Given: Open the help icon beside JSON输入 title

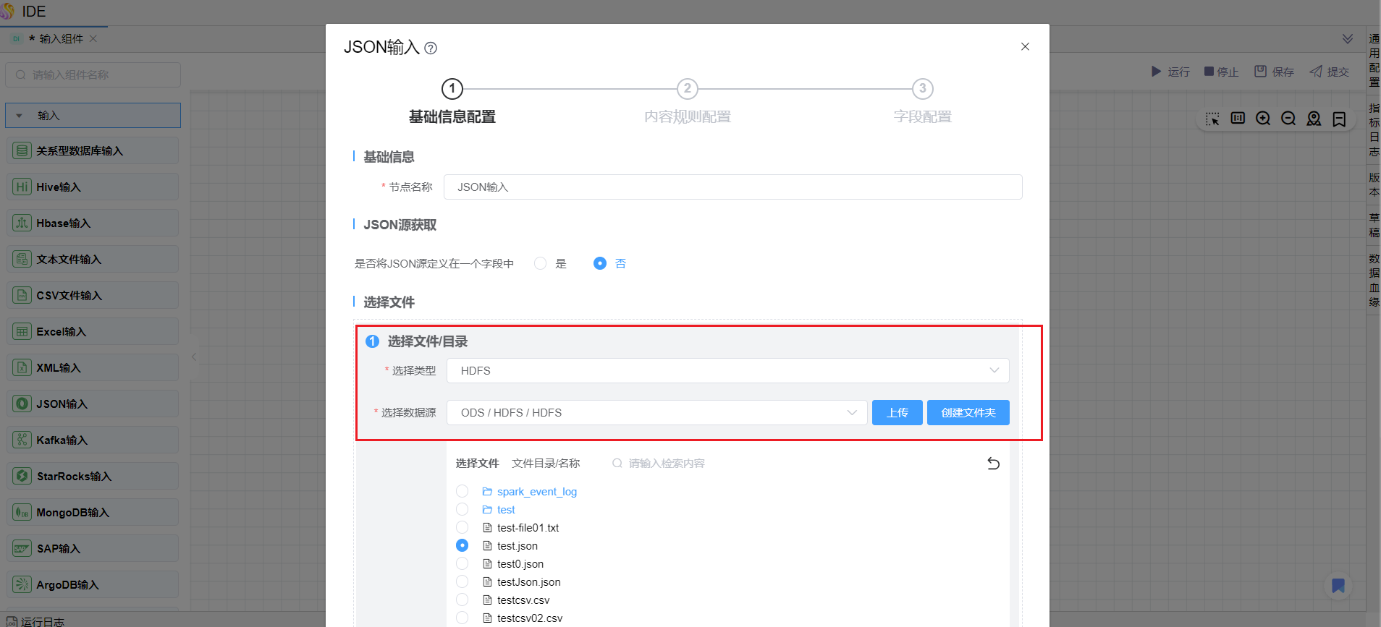Looking at the screenshot, I should pyautogui.click(x=431, y=48).
